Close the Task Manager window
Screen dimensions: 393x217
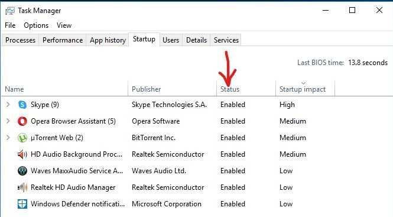click(379, 10)
